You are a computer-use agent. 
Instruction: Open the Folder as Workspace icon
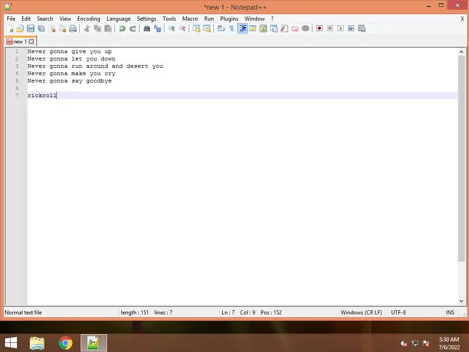pos(295,28)
